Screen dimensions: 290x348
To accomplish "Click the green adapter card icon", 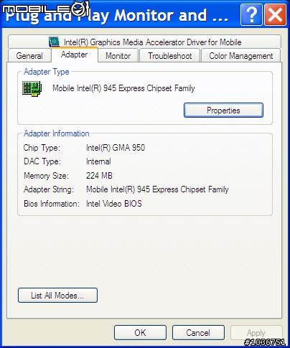I will (32, 88).
